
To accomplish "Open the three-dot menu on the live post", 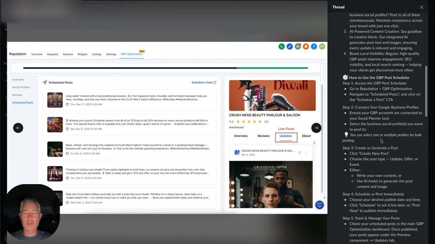I will pos(306,152).
